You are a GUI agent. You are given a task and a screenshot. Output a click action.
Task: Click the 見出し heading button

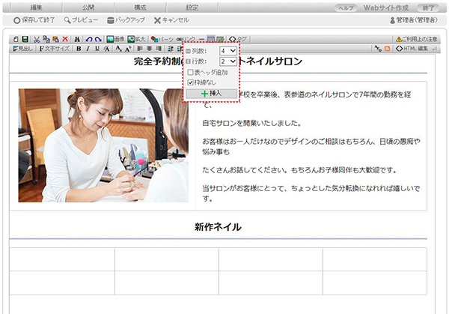pos(23,49)
